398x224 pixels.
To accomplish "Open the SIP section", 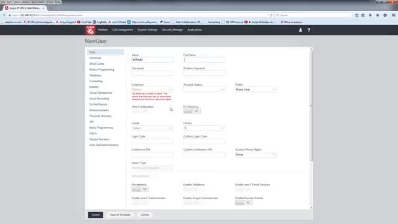I will tap(91, 122).
